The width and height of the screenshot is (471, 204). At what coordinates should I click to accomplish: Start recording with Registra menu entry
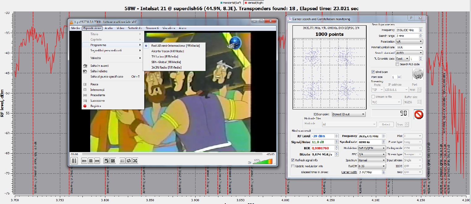[x=113, y=106]
